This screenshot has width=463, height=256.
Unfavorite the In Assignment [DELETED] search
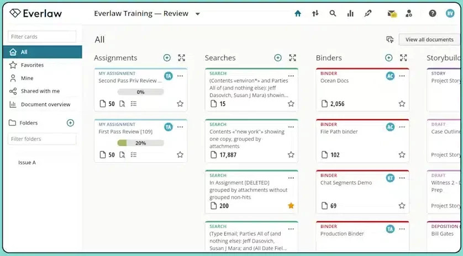tap(291, 206)
